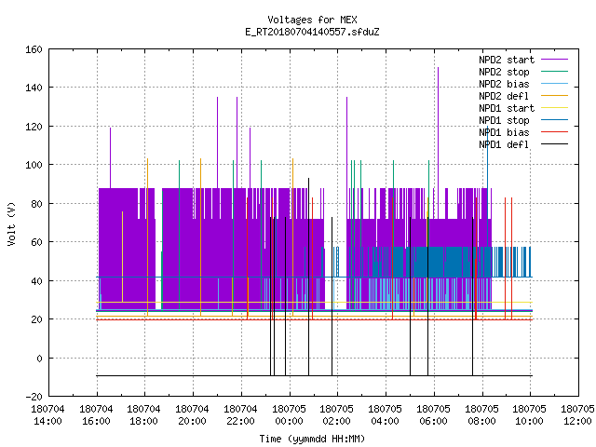Viewport: 596px width, 447px height.
Task: Click the 'NPD1 defl' legend label
Action: click(x=504, y=145)
